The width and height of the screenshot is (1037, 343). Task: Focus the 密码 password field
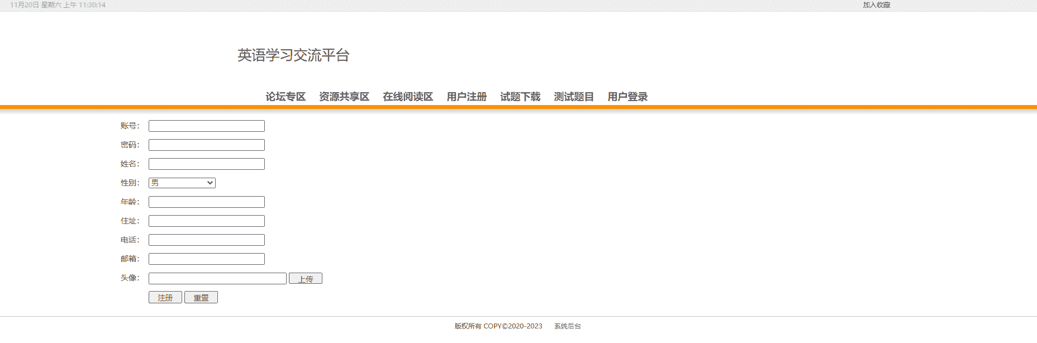tap(207, 145)
